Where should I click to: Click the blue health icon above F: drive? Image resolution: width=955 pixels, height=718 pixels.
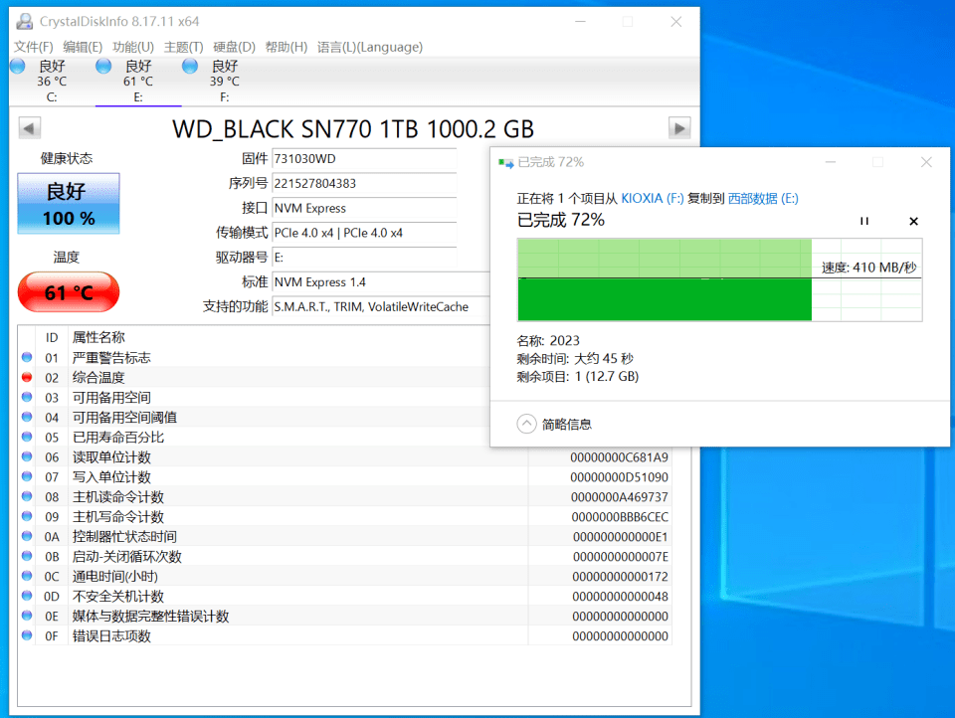(190, 66)
